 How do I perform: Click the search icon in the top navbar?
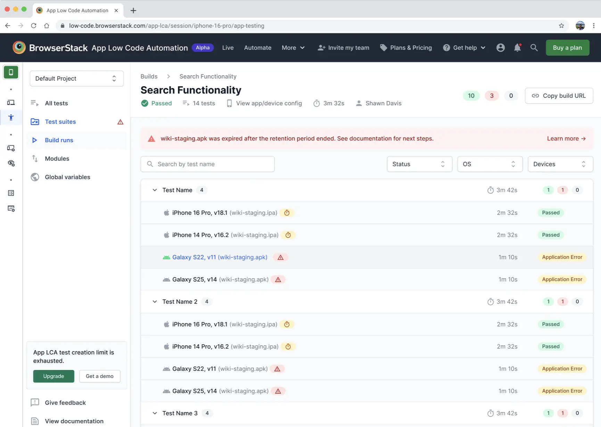point(534,48)
